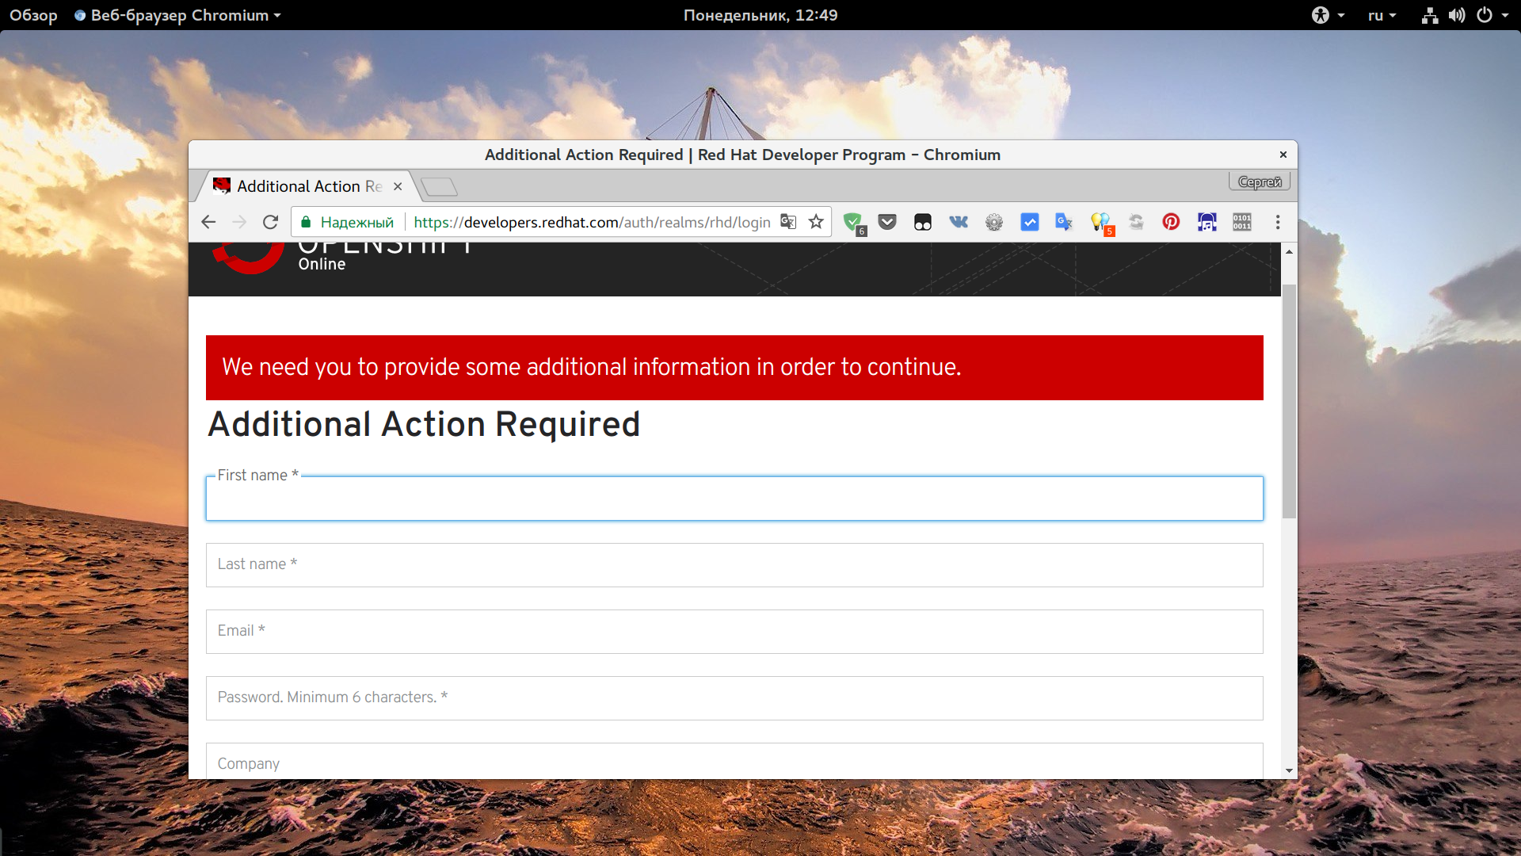The image size is (1521, 856).
Task: Click the Pocket save extension icon
Action: click(887, 222)
